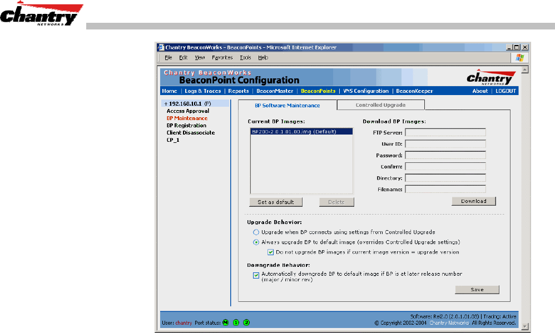
Task: Click the Download button
Action: (x=474, y=201)
